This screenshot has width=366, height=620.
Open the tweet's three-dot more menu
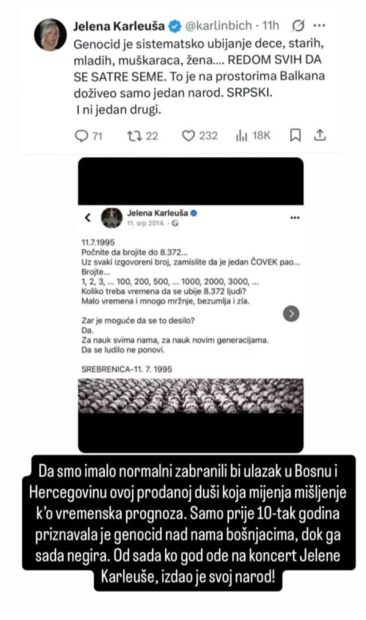319,25
